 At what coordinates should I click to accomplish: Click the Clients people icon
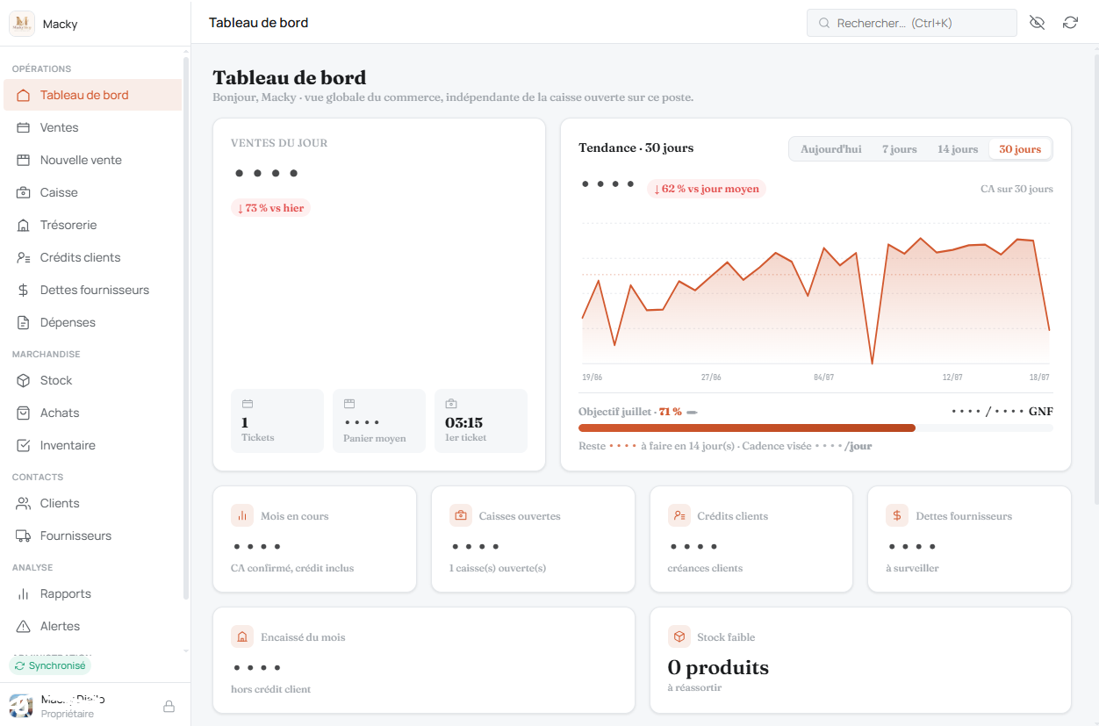(x=24, y=503)
